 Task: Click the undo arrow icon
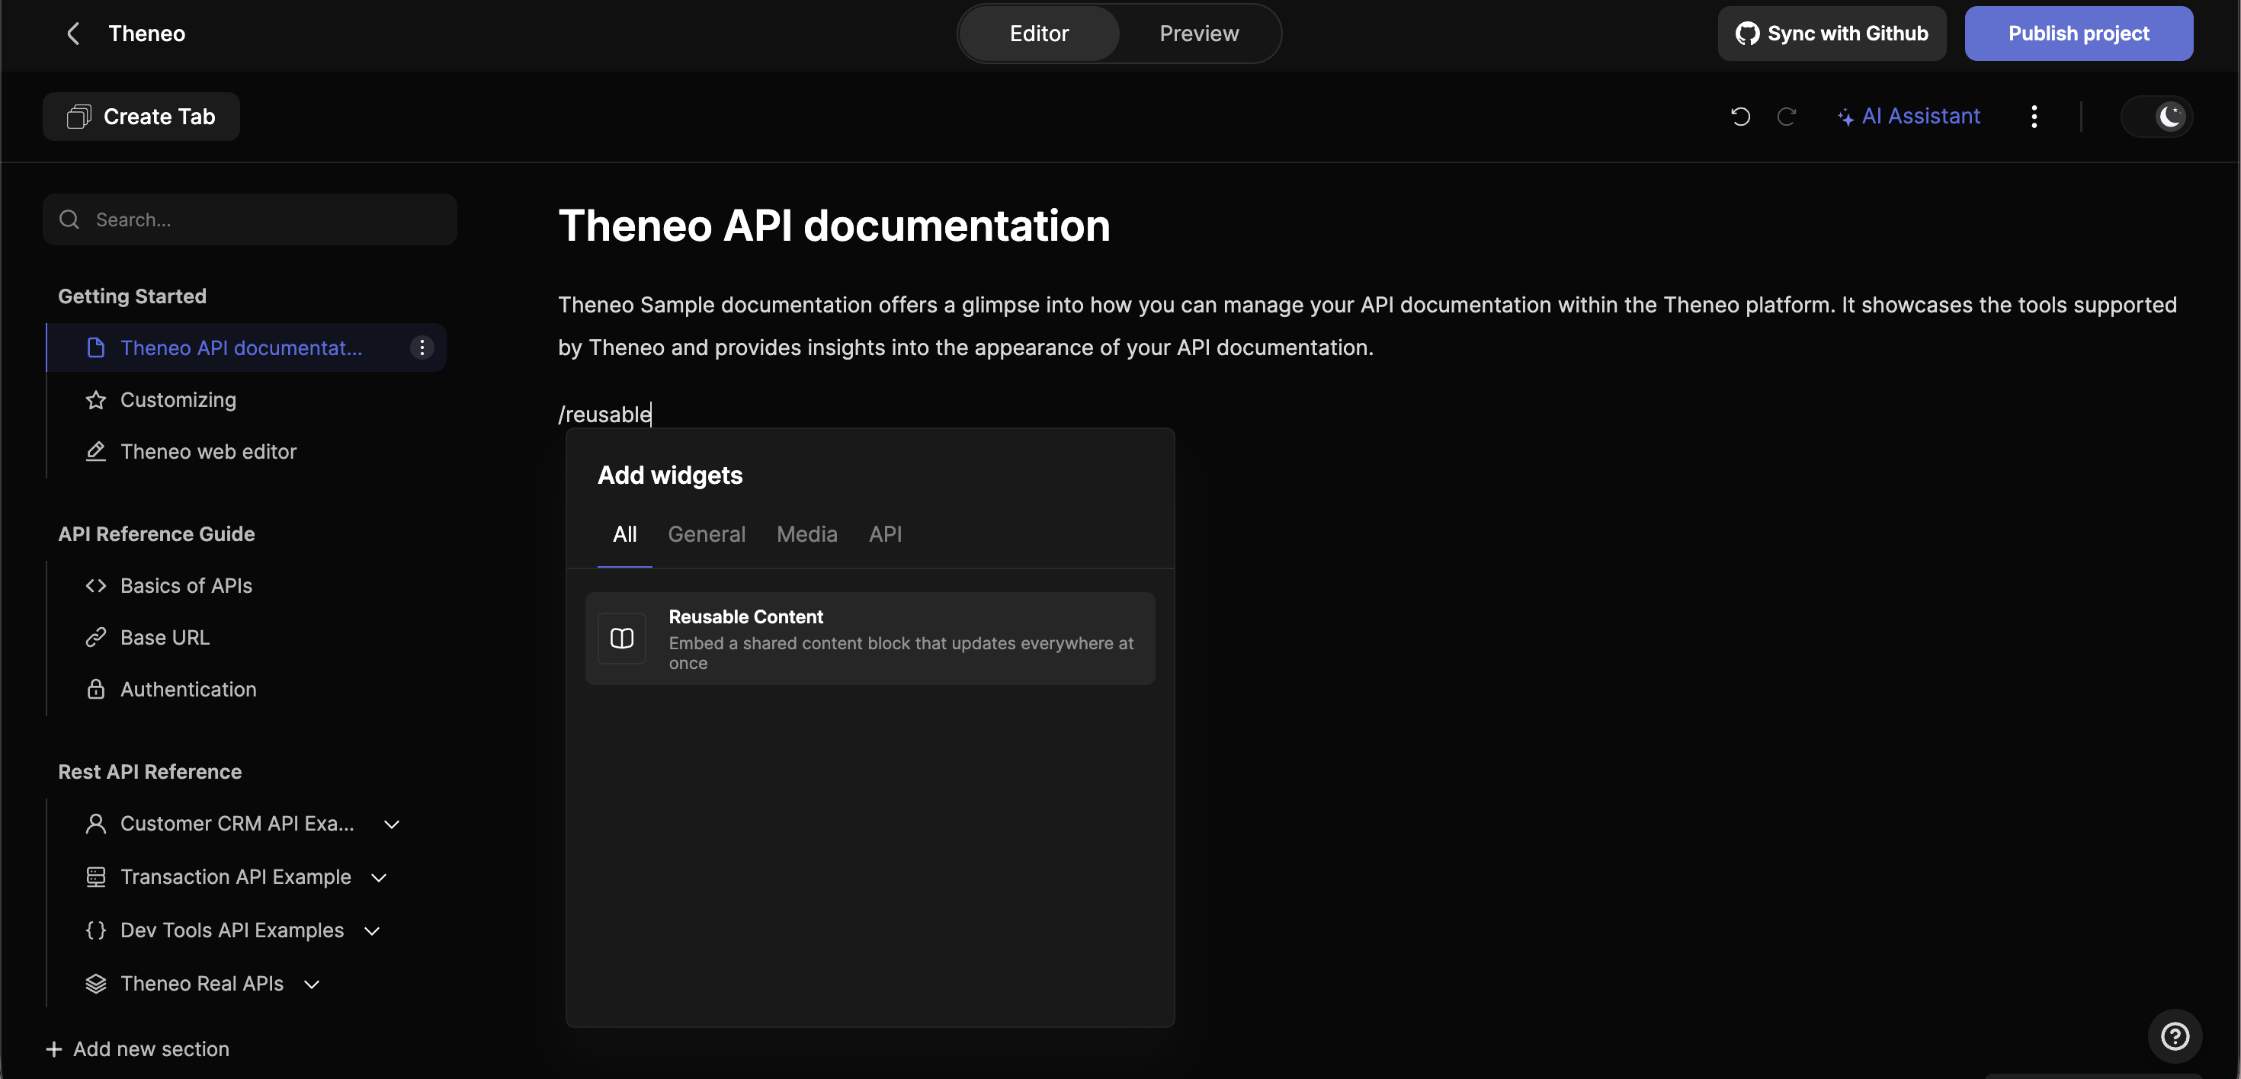(x=1740, y=117)
